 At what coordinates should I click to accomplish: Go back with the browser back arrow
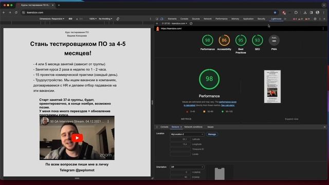(4, 12)
